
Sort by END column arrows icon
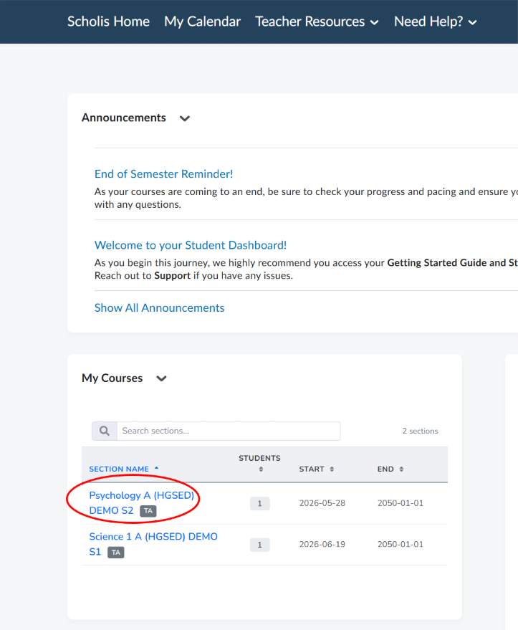click(401, 469)
